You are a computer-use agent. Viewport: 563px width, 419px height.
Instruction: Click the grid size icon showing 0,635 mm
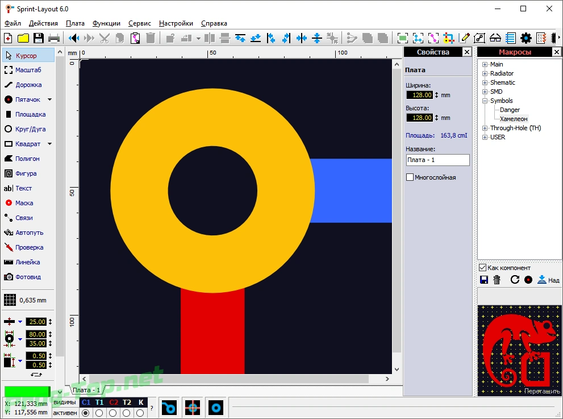pyautogui.click(x=10, y=300)
